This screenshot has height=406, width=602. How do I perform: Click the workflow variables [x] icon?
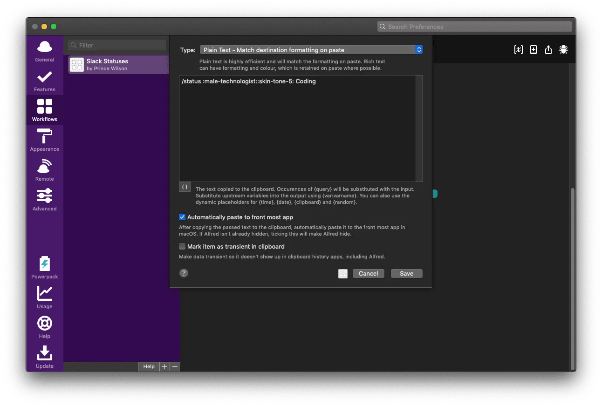tap(518, 49)
